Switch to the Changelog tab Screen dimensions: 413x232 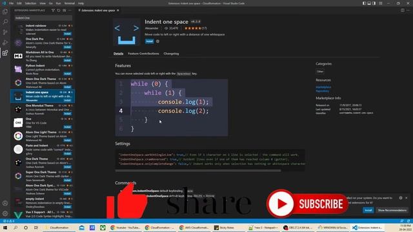click(171, 53)
